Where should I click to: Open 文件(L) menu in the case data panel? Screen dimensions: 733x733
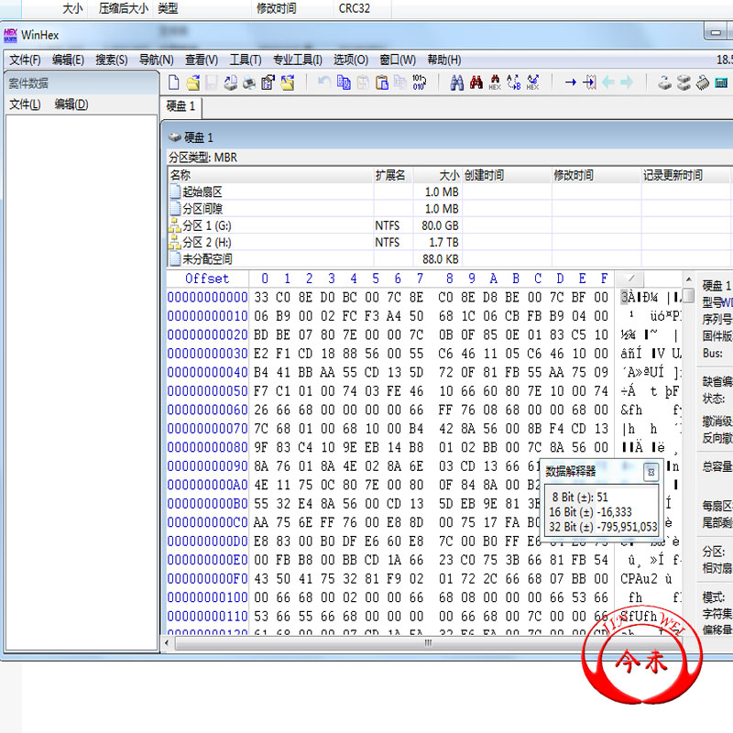25,104
